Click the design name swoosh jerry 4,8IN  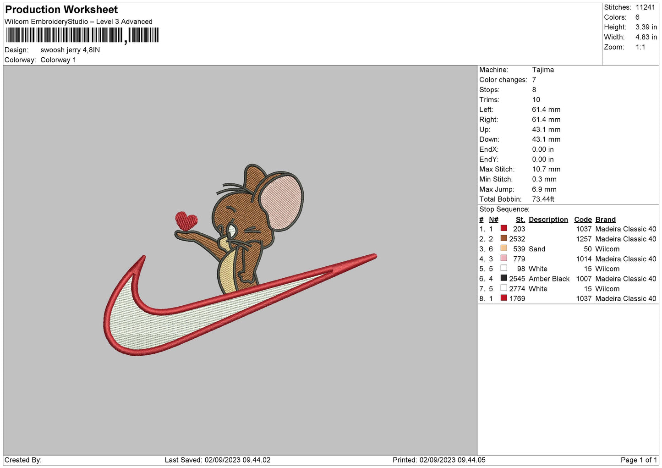70,50
